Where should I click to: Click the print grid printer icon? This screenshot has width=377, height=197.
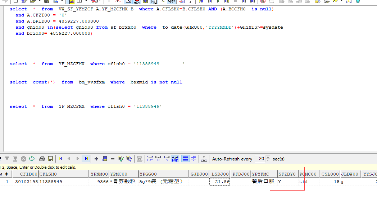42,159
